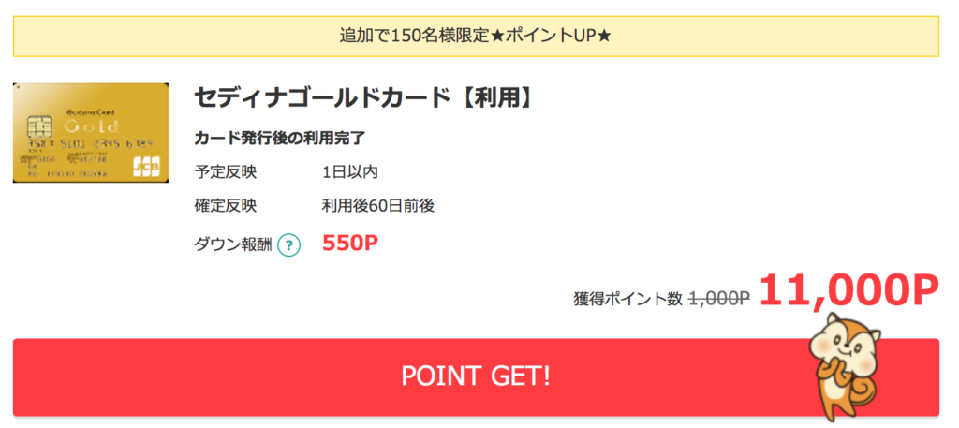Click the POINT GET! red button
The image size is (959, 428).
(x=476, y=377)
